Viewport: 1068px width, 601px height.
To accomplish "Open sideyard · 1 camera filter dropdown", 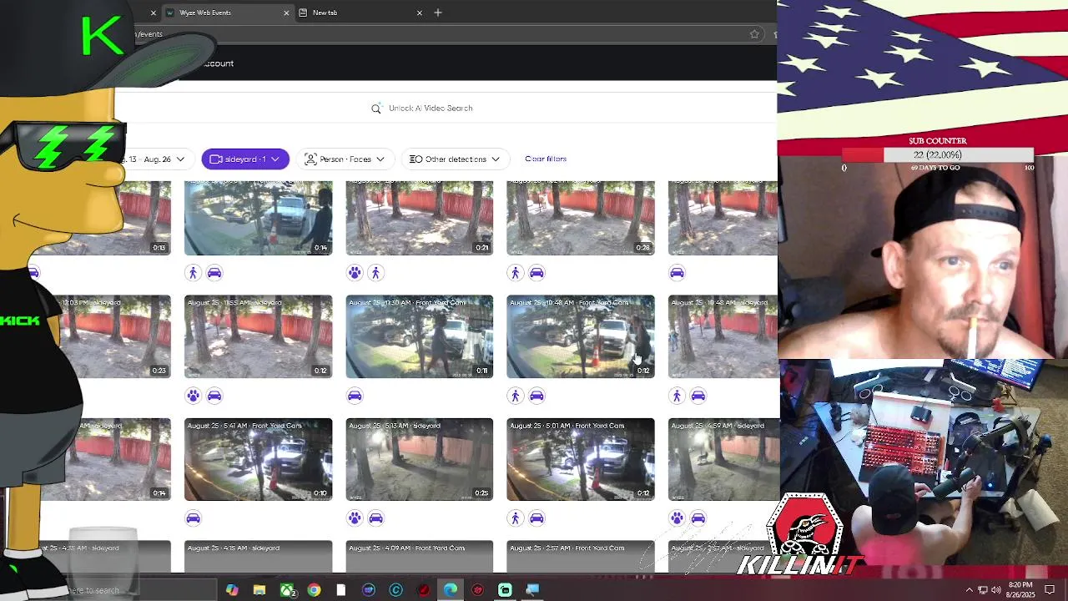I will (245, 159).
